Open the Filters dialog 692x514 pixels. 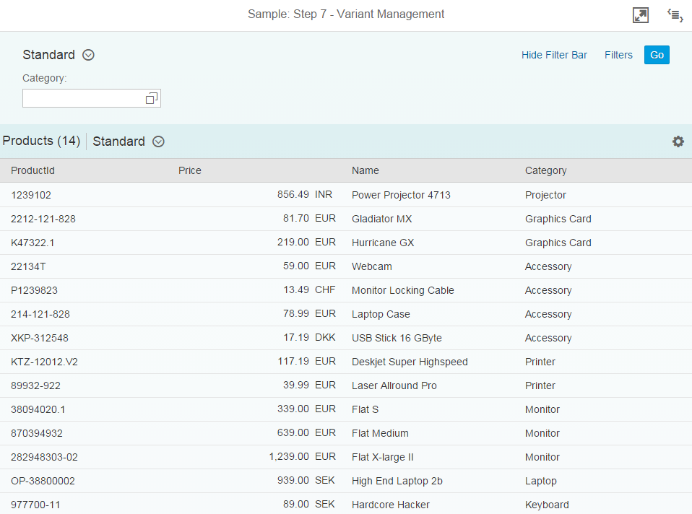click(x=618, y=55)
